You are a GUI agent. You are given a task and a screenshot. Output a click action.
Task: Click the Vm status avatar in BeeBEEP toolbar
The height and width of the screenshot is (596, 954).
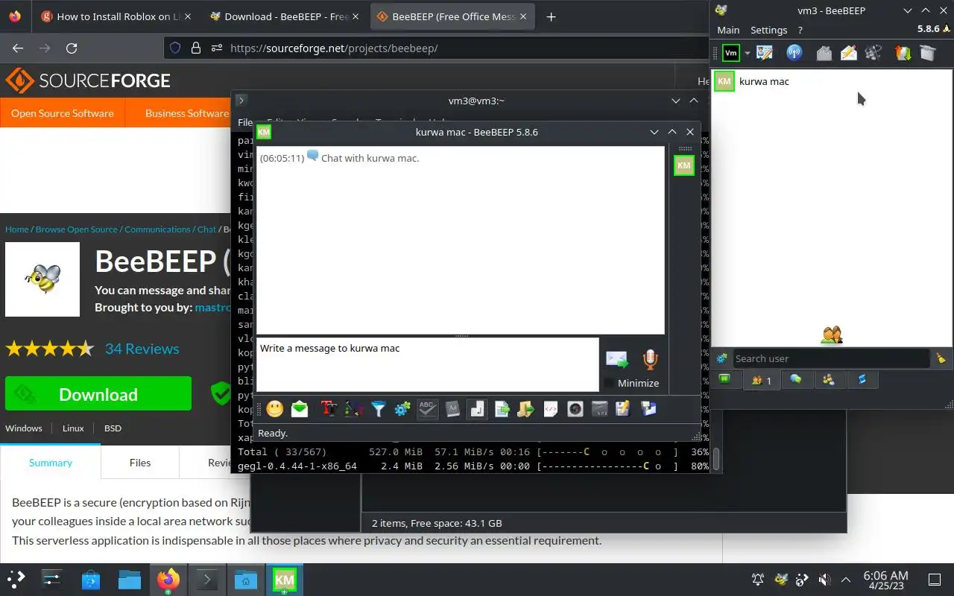(730, 52)
